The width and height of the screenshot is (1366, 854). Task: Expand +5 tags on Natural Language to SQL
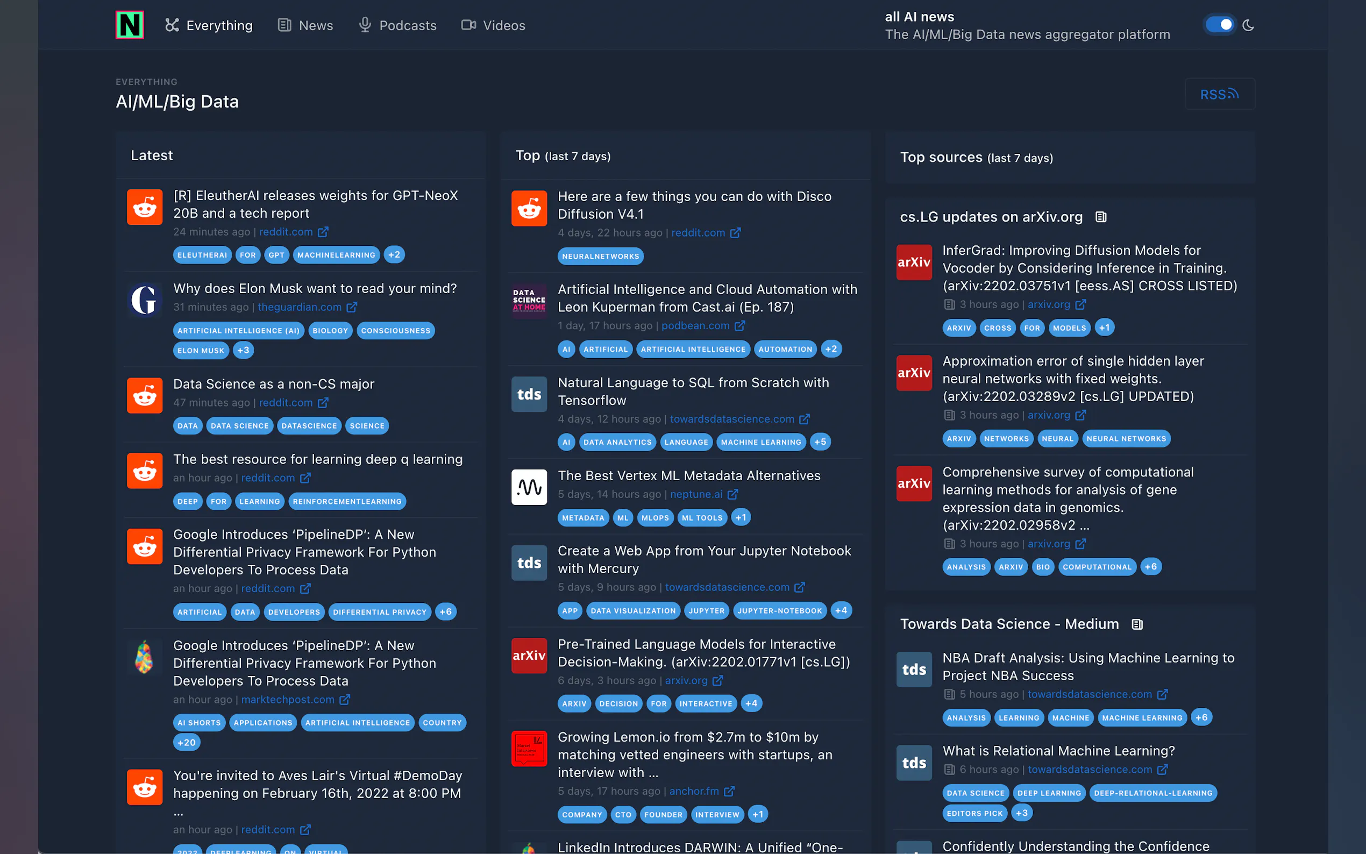click(x=820, y=442)
